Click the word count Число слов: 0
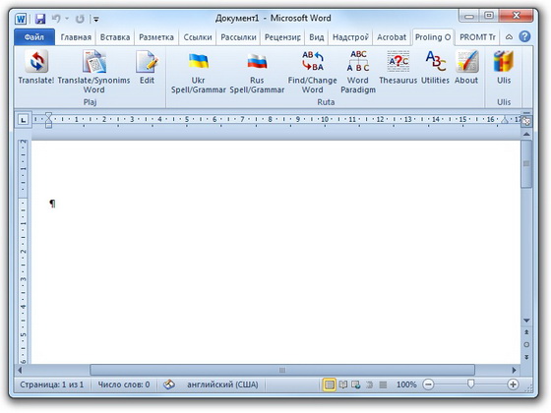The width and height of the screenshot is (551, 413). [124, 384]
